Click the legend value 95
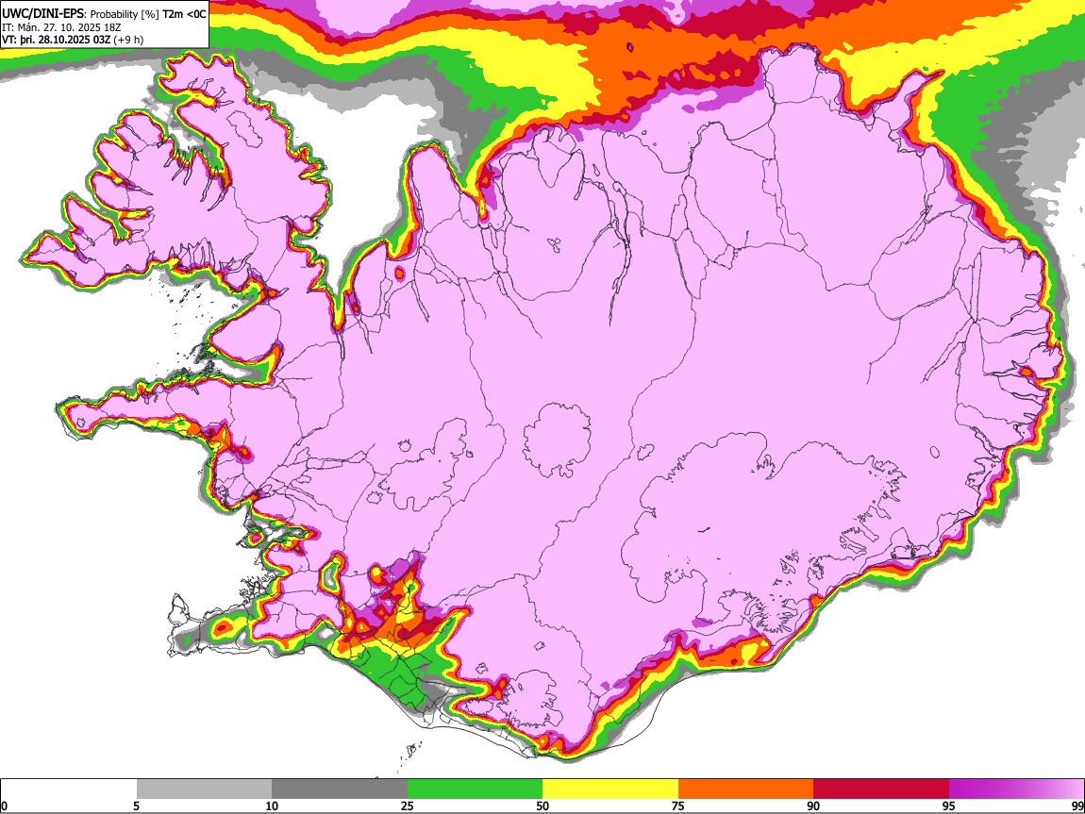This screenshot has width=1085, height=814. (949, 806)
